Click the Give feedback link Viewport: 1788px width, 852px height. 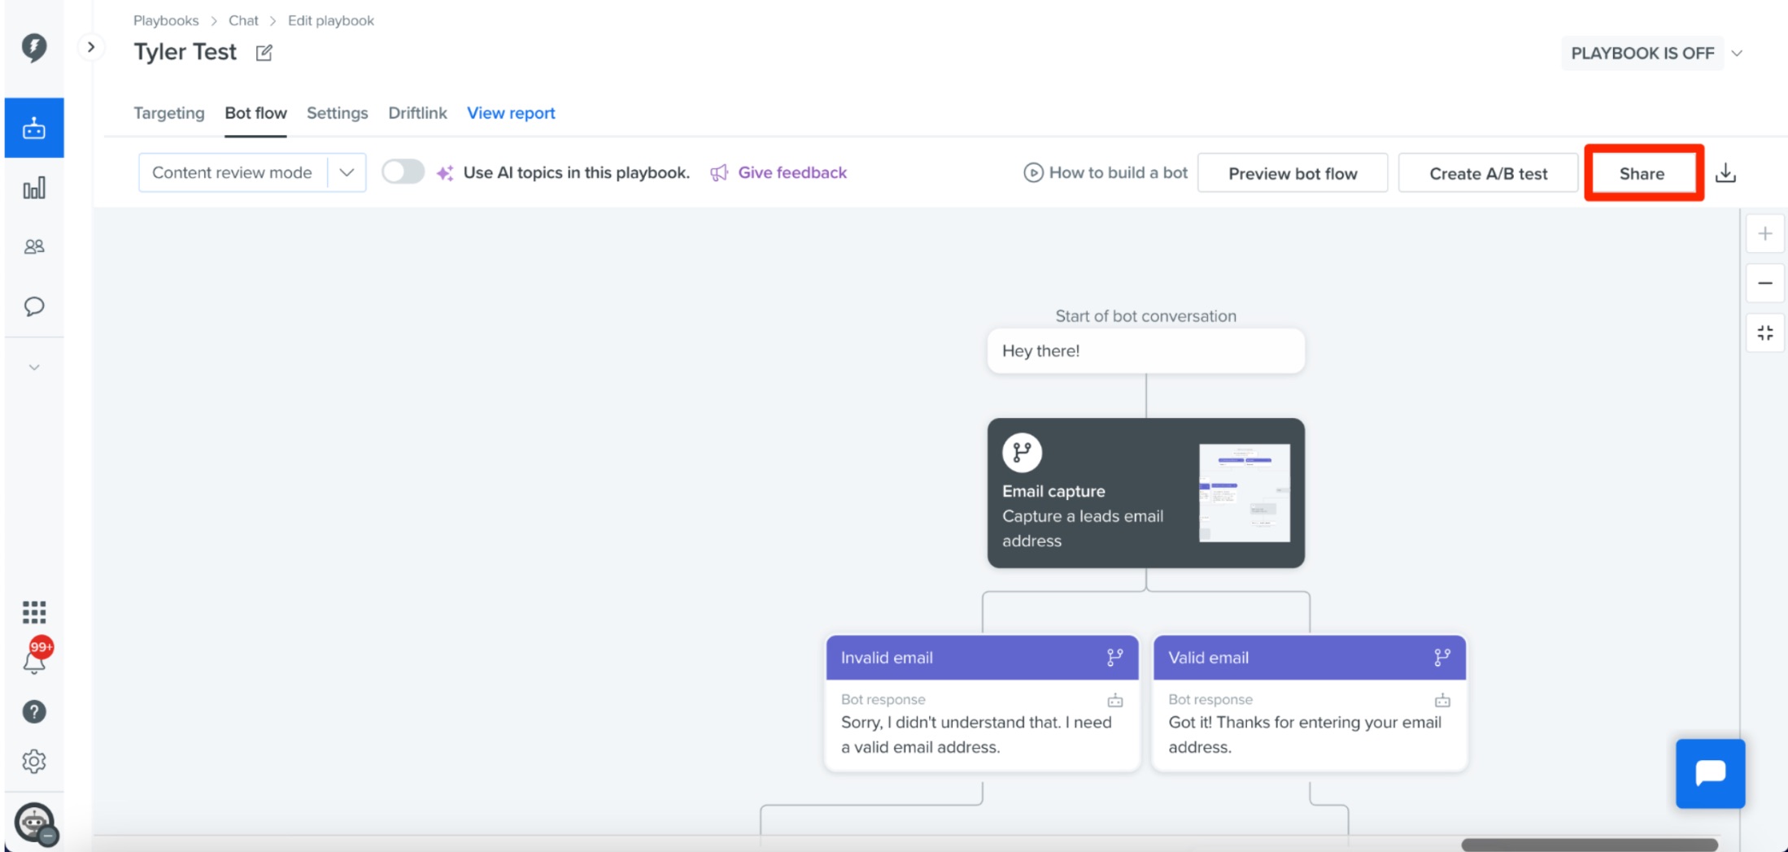click(778, 172)
